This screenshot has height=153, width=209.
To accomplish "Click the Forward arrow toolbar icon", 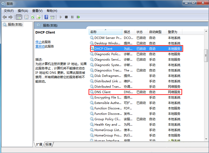I will pos(11,17).
